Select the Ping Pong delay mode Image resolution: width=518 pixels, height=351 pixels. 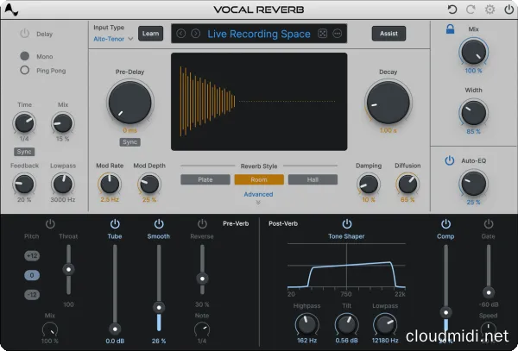point(25,70)
